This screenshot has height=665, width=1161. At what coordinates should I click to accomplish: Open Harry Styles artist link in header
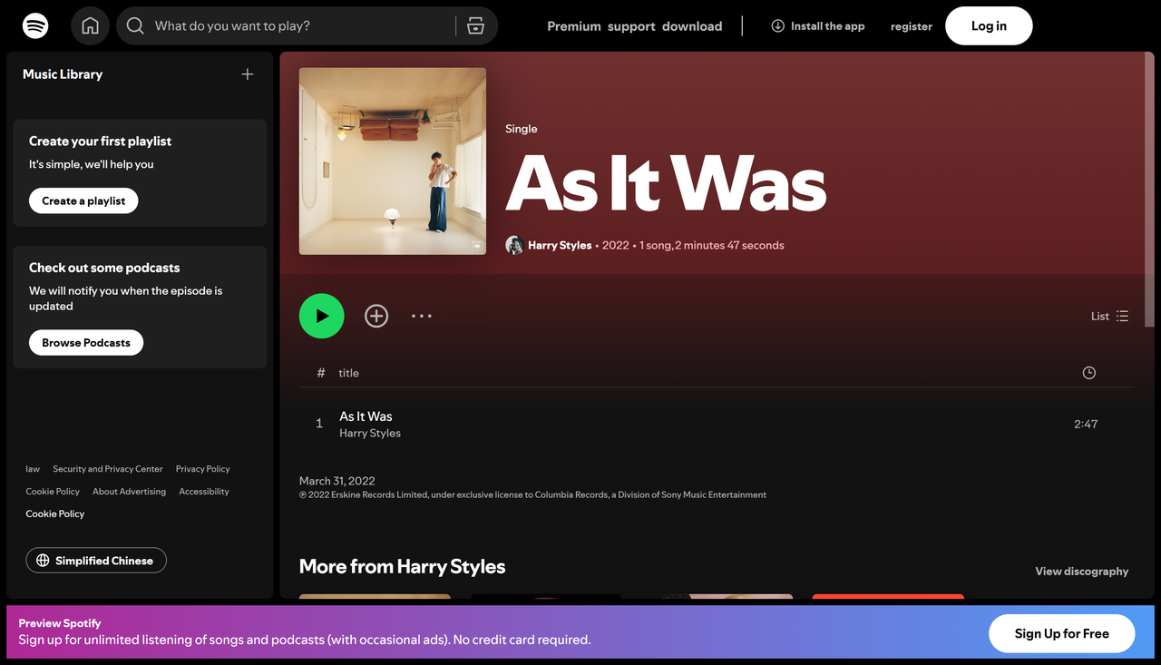pyautogui.click(x=560, y=245)
